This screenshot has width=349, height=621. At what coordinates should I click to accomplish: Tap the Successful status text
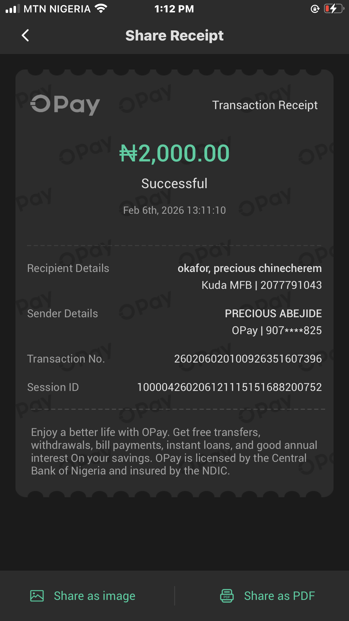pos(175,184)
